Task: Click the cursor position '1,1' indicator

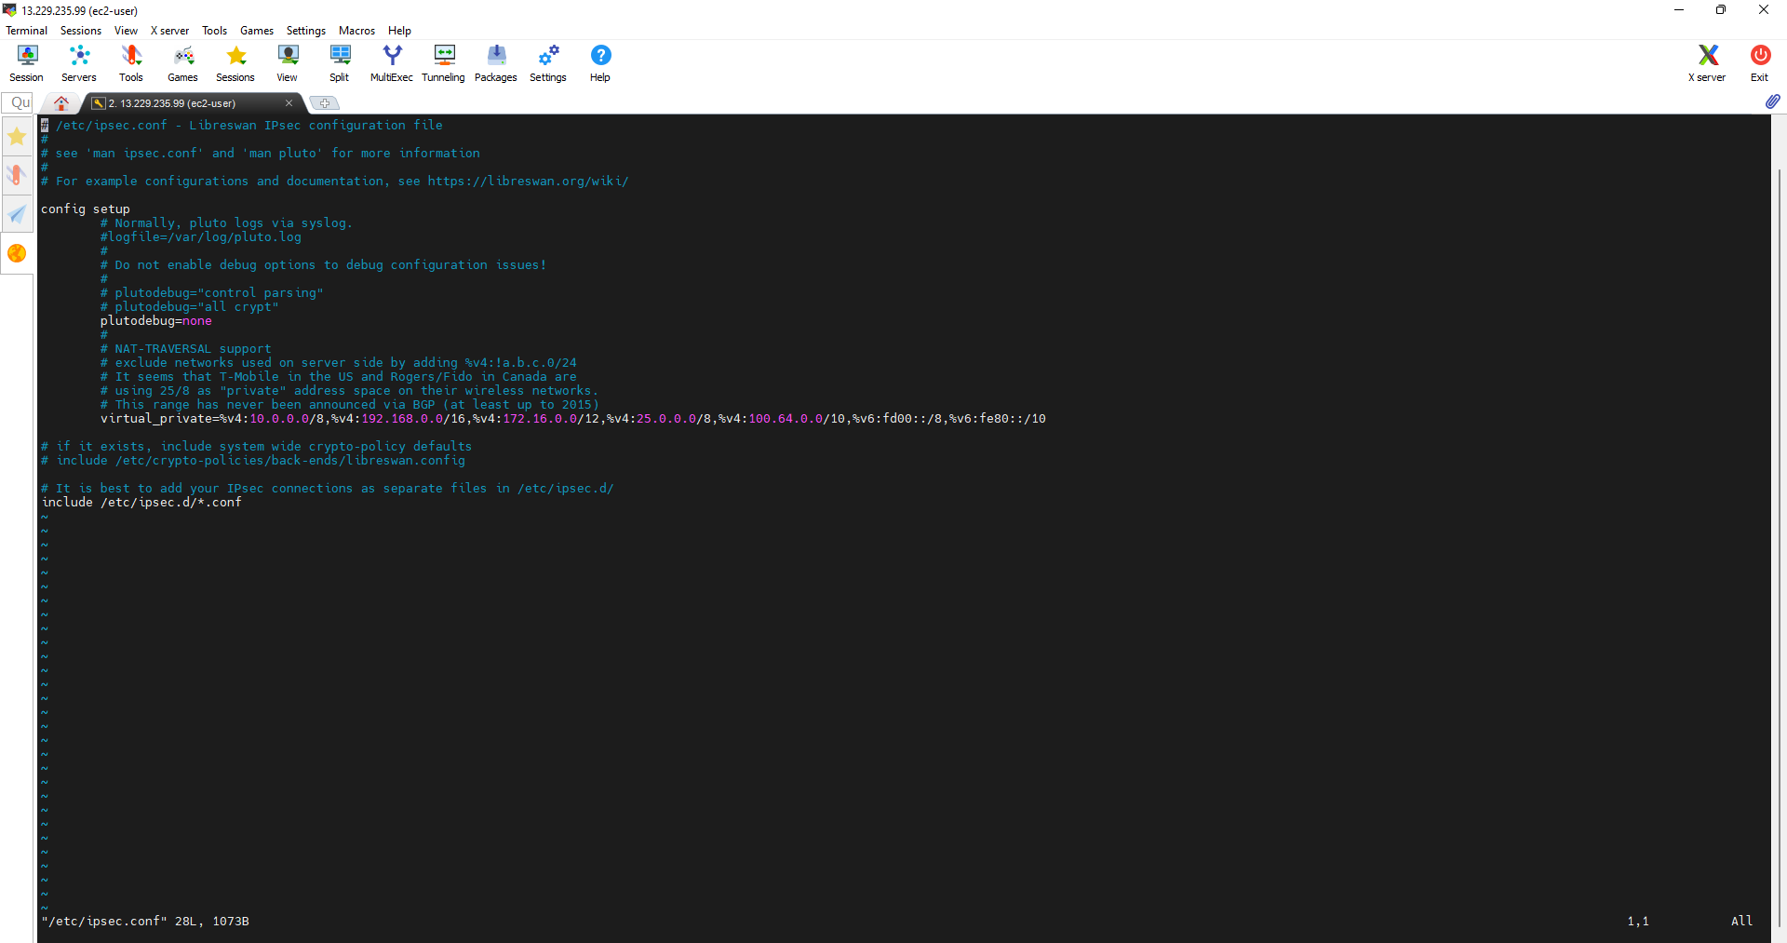Action: pyautogui.click(x=1638, y=922)
